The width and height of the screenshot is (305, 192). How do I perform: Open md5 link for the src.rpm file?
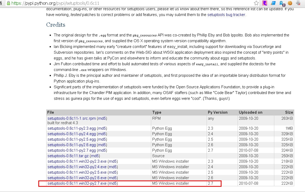[102, 118]
